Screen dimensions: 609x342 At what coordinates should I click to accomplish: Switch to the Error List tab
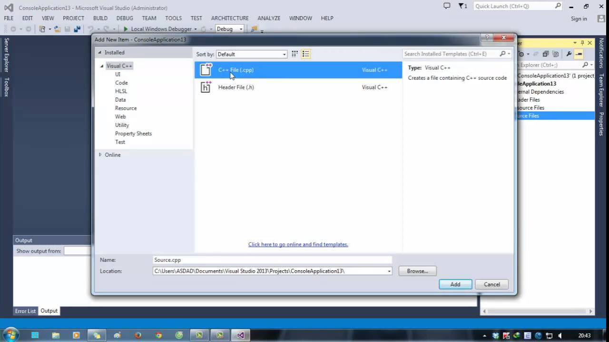25,311
